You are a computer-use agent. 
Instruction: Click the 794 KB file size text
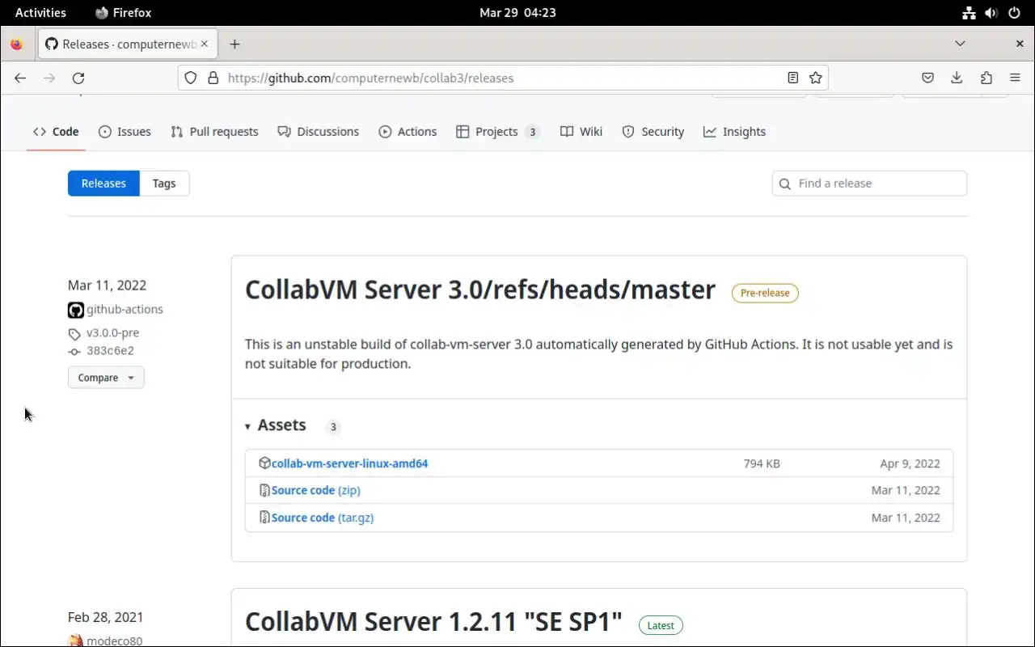point(762,463)
